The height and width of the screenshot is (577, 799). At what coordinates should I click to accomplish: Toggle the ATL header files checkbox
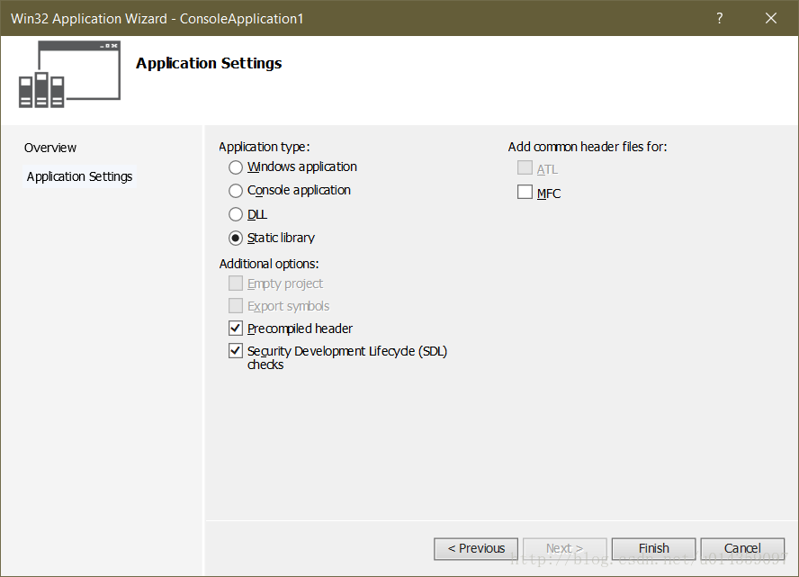point(525,167)
